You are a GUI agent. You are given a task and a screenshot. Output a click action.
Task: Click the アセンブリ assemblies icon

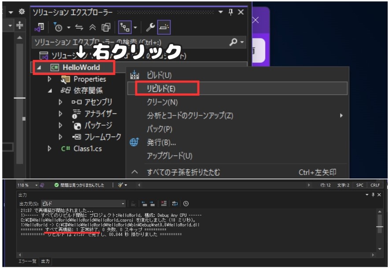point(76,102)
